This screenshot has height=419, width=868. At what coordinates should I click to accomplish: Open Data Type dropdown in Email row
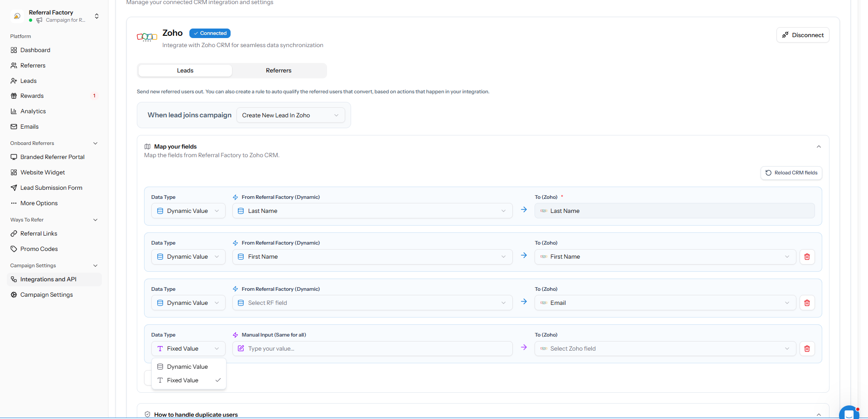coord(188,303)
